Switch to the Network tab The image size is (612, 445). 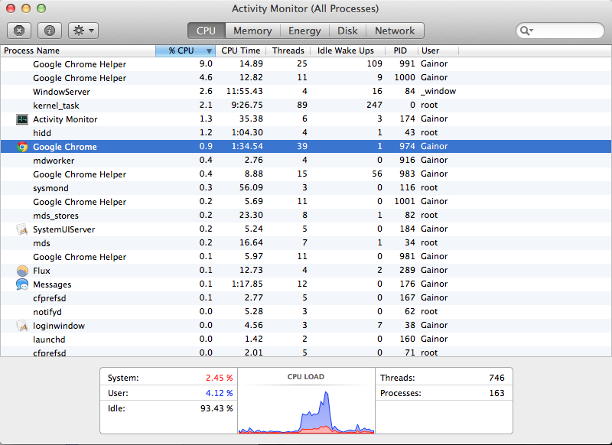click(395, 31)
